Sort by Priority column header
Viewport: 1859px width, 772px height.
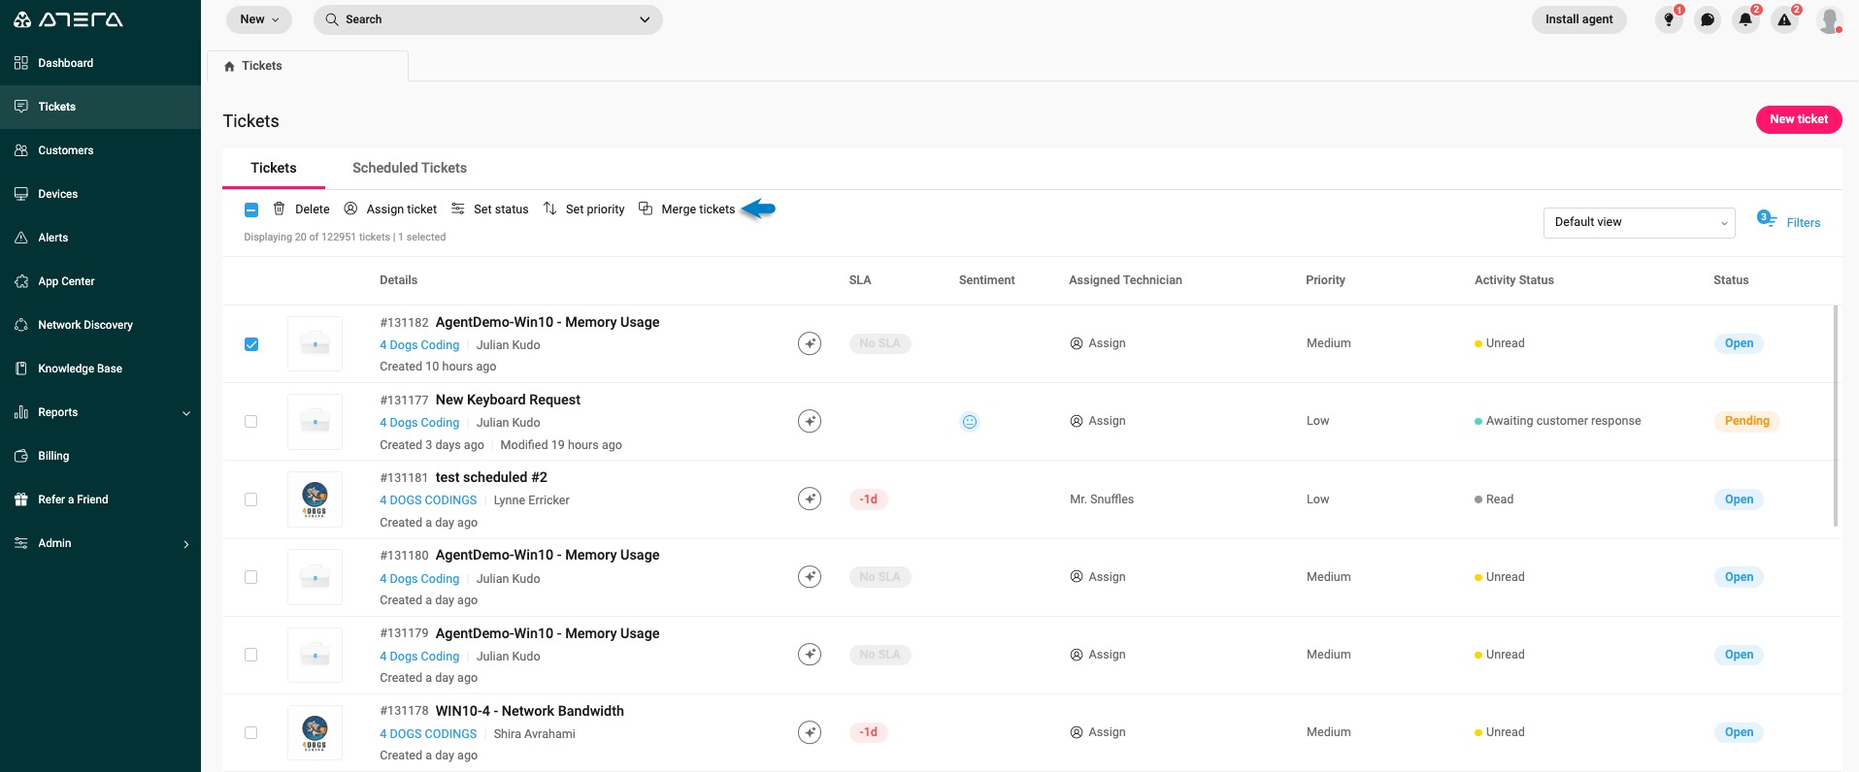pos(1325,280)
